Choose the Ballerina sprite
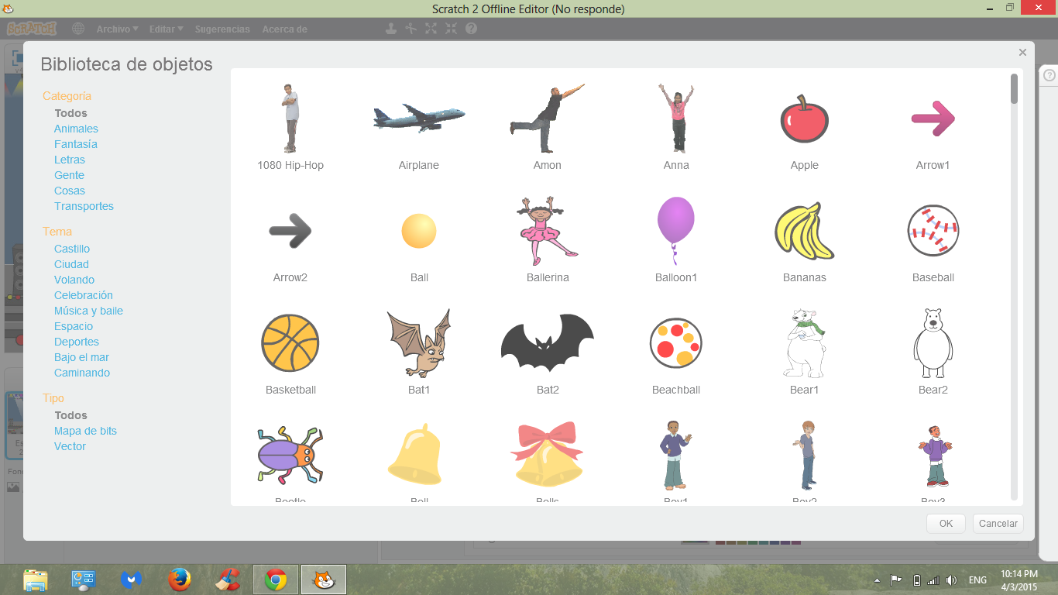Viewport: 1058px width, 595px height. [x=547, y=230]
